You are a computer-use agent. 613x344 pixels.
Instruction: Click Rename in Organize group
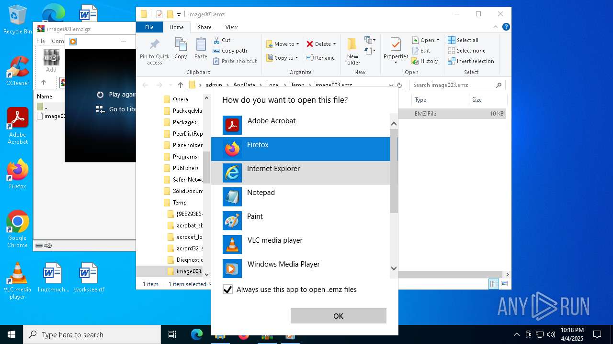[320, 58]
